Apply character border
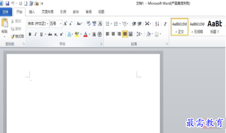 [x=100, y=23]
